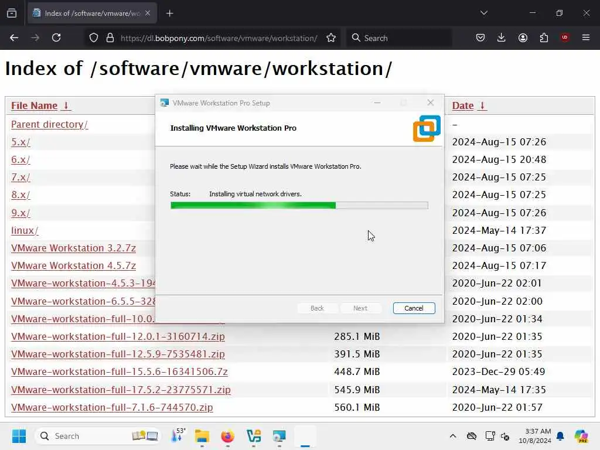Open the Firefox hamburger menu
600x450 pixels.
pyautogui.click(x=586, y=37)
